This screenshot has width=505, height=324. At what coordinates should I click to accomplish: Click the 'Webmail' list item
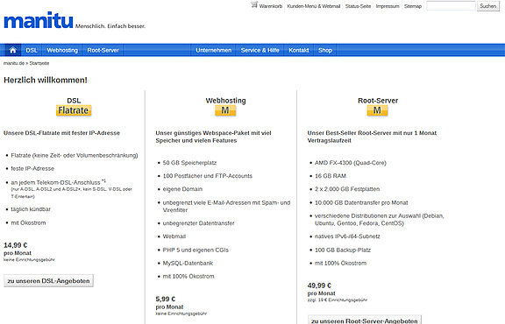pyautogui.click(x=174, y=236)
